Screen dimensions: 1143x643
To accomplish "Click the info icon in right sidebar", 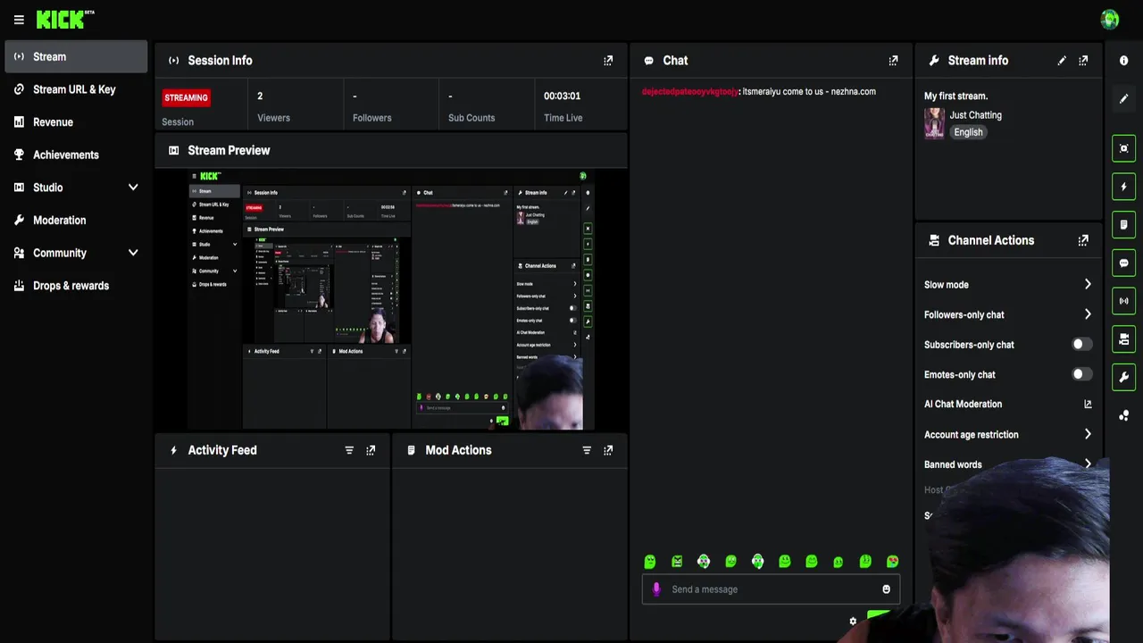I will coord(1124,60).
